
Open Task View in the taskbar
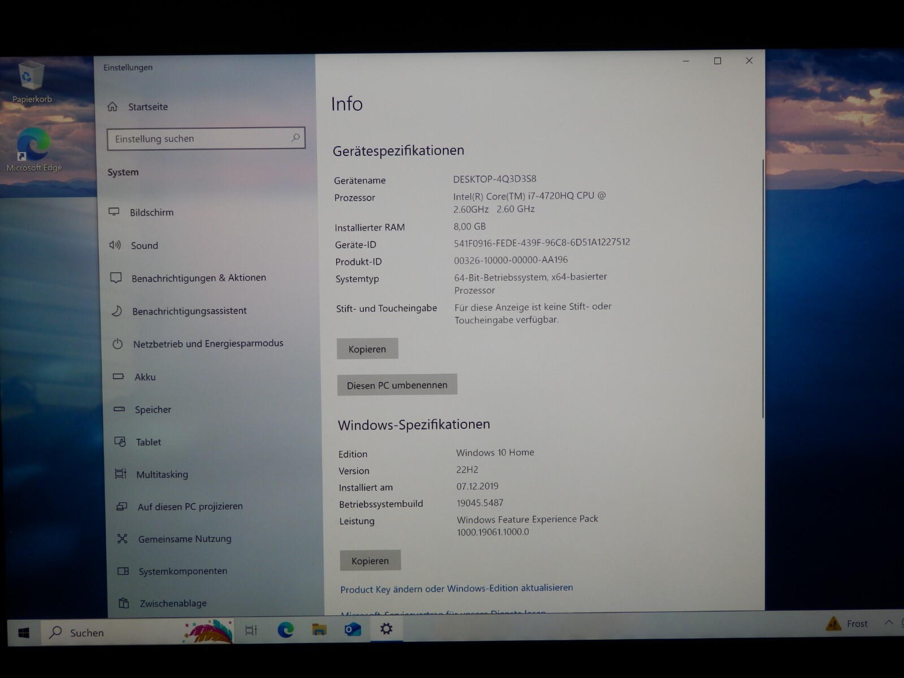pos(251,630)
